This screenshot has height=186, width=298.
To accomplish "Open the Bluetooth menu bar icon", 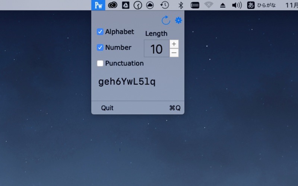I will pos(181,5).
